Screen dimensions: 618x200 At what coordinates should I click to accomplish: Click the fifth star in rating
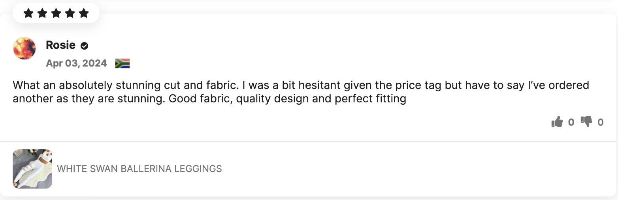(84, 13)
